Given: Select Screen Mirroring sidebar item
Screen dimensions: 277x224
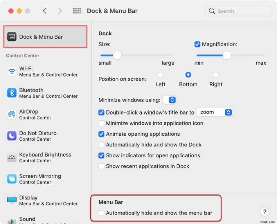Looking at the screenshot, I should tap(45, 179).
